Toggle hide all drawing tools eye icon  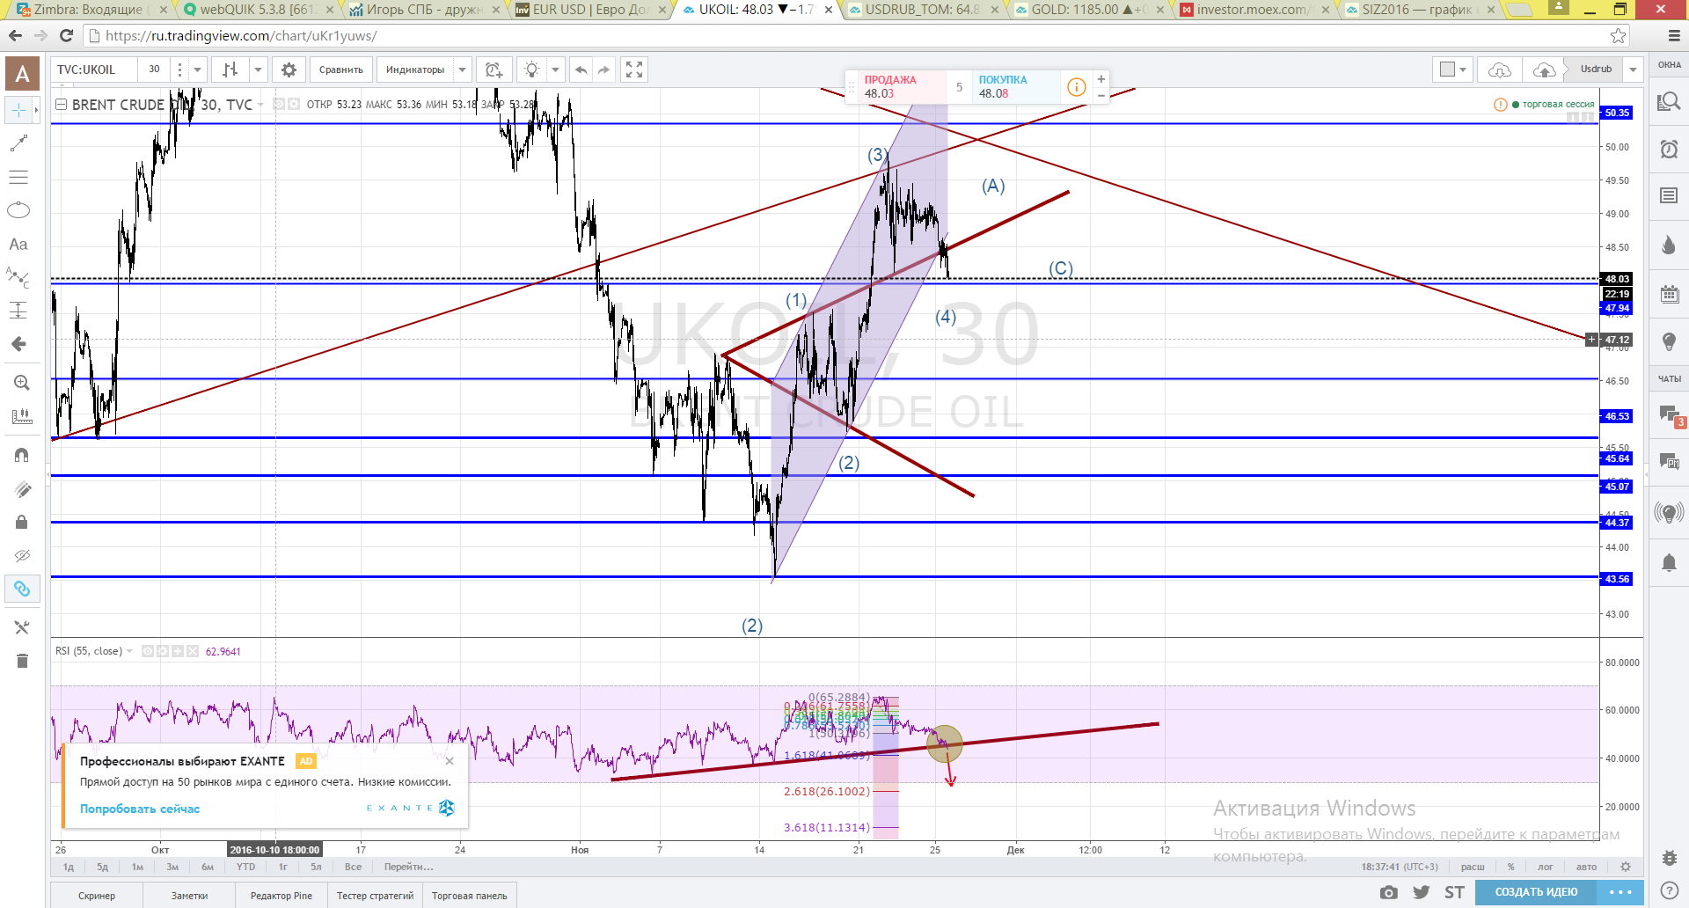pos(22,555)
